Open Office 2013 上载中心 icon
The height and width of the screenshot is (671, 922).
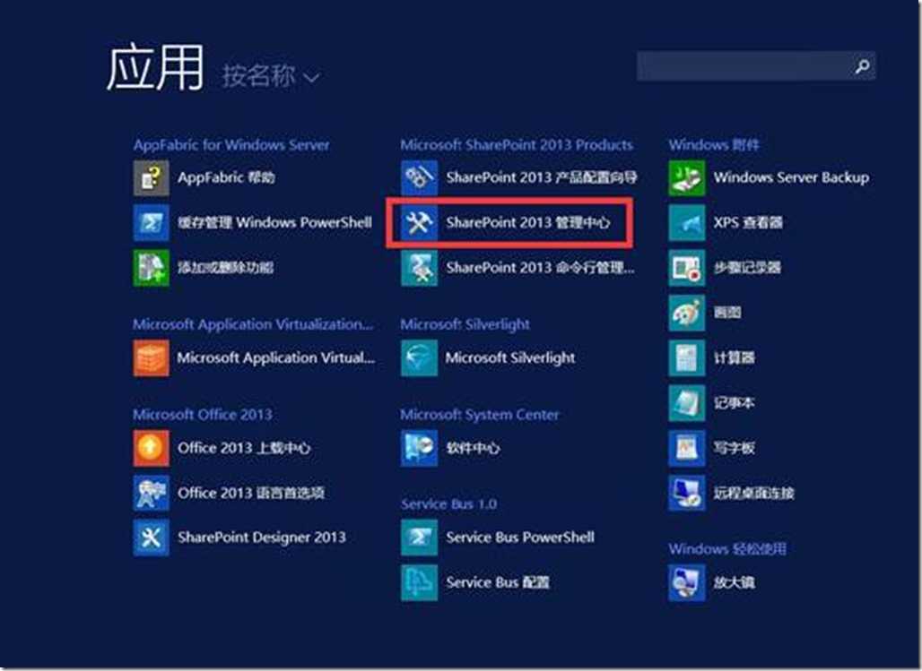coord(151,448)
